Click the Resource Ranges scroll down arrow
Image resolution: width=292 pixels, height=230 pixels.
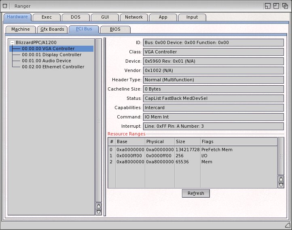click(x=281, y=185)
